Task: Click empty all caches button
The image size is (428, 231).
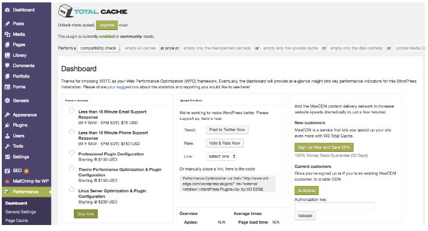Action: 140,48
